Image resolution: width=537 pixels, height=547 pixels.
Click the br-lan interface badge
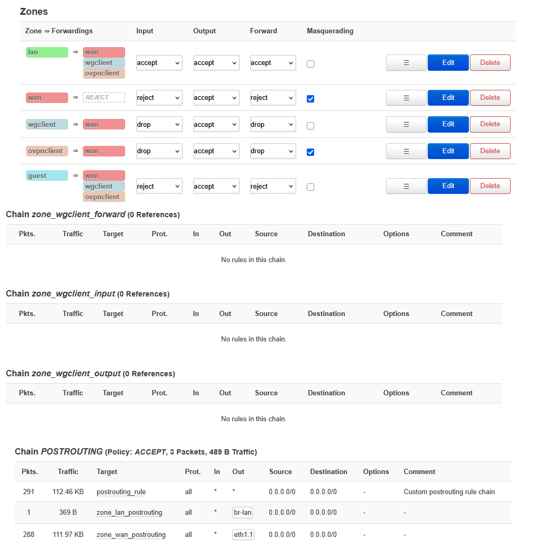pos(242,513)
